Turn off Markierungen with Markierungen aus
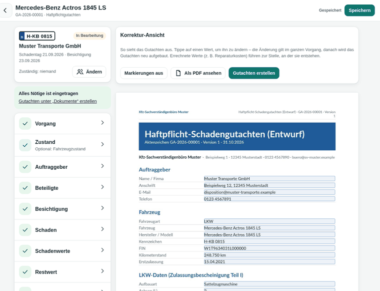This screenshot has width=380, height=291. (x=143, y=73)
